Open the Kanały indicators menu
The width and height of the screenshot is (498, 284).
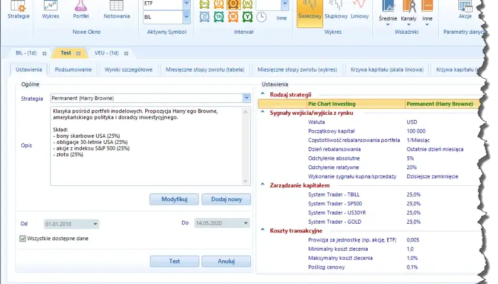coord(408,12)
